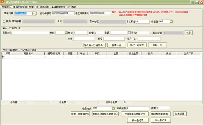Viewport: 204px width, 125px height.
Task: Click the 折后金额 grid column header
Action: tap(134, 54)
